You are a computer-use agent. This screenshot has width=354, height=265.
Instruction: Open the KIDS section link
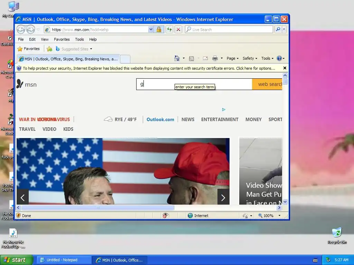click(x=68, y=129)
